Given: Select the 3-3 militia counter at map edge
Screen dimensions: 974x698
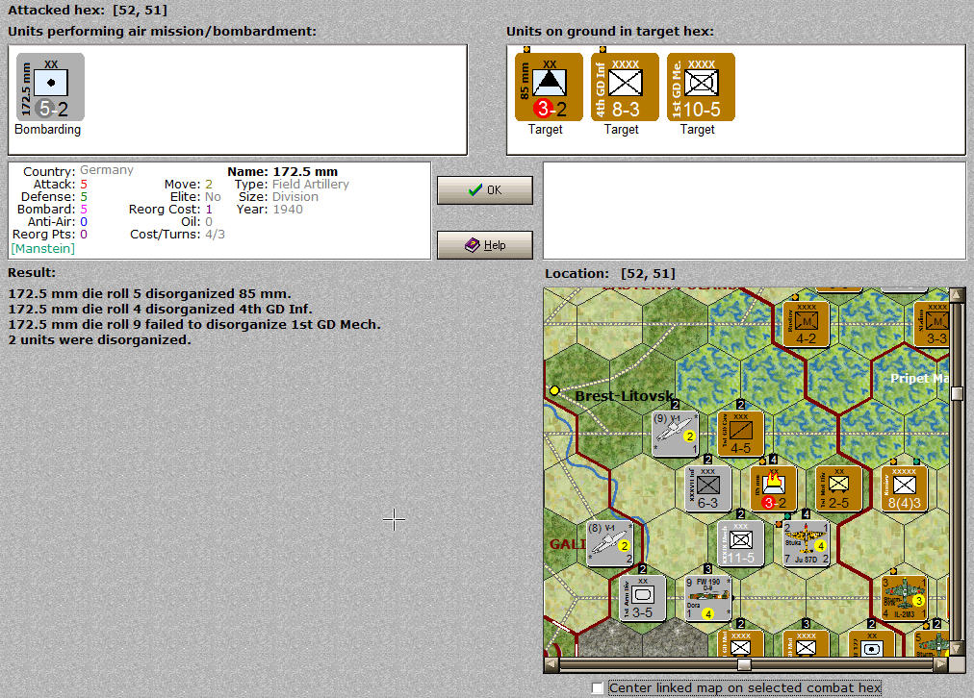Looking at the screenshot, I should [x=932, y=325].
